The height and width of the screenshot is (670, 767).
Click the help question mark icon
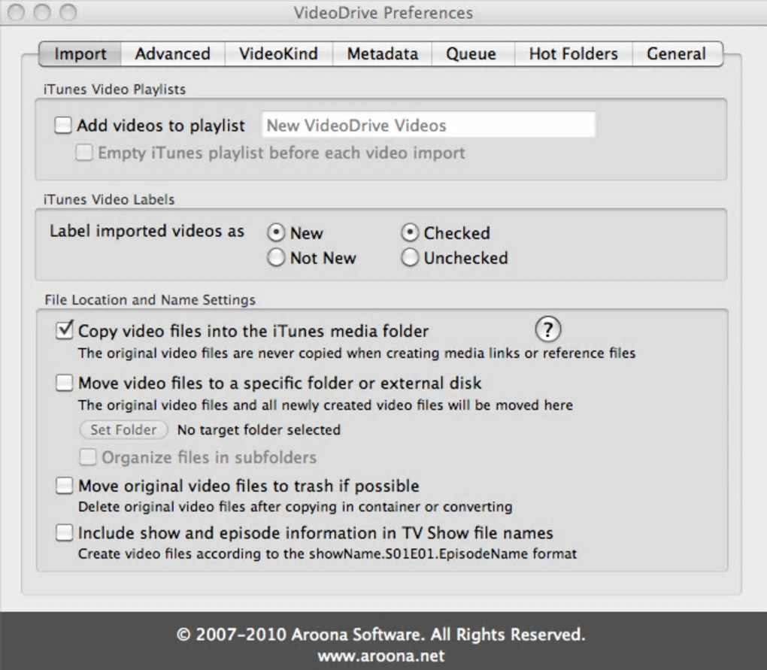548,329
